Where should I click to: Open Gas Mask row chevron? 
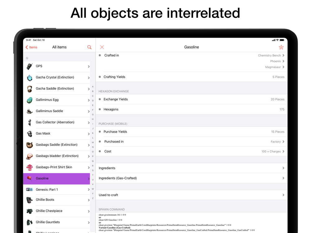click(89, 134)
